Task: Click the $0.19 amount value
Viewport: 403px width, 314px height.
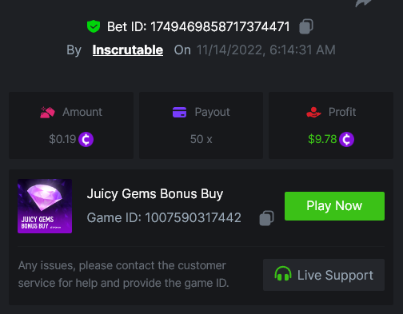Action: point(62,139)
